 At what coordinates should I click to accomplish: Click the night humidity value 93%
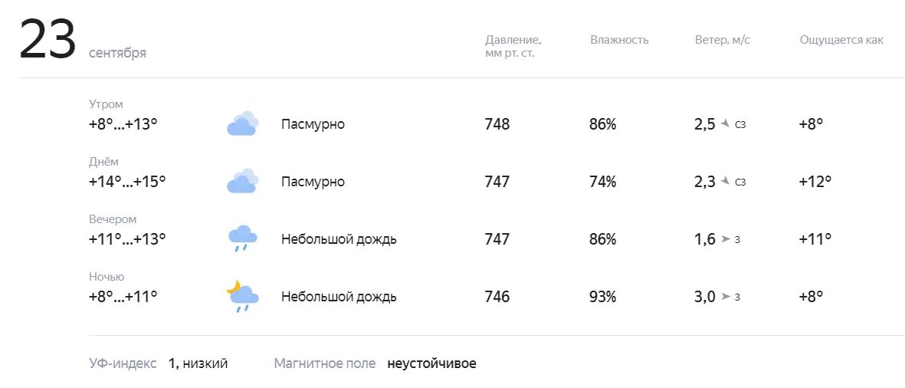602,297
